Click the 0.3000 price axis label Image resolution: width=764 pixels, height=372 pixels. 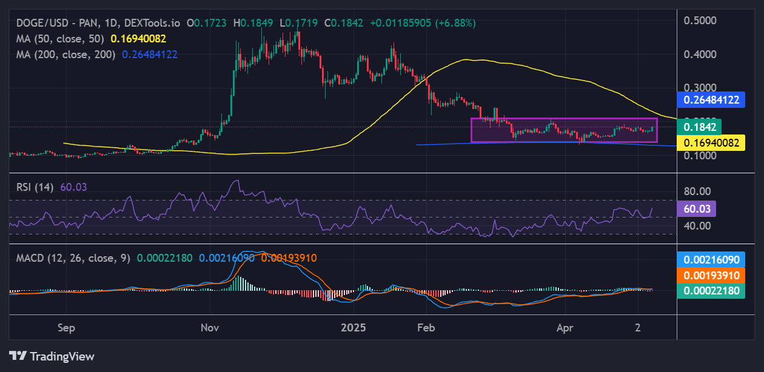[700, 88]
